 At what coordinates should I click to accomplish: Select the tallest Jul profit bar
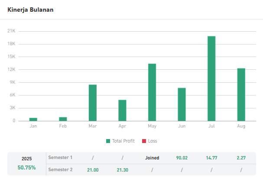[211, 78]
